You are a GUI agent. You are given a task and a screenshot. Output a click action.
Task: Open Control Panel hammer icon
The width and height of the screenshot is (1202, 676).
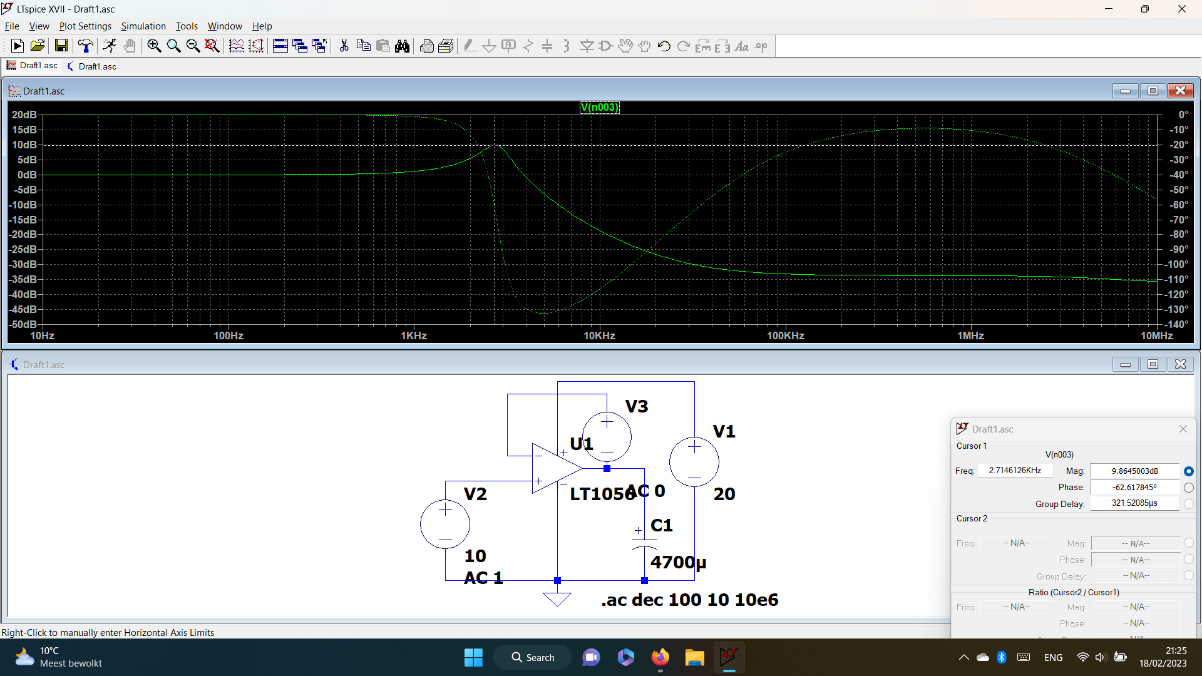86,46
